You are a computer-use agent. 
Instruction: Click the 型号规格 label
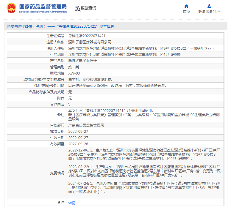pyautogui.click(x=57, y=73)
